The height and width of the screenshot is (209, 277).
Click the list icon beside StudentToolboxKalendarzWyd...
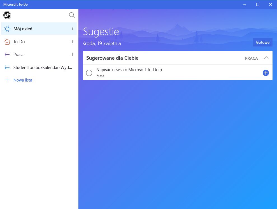7,67
